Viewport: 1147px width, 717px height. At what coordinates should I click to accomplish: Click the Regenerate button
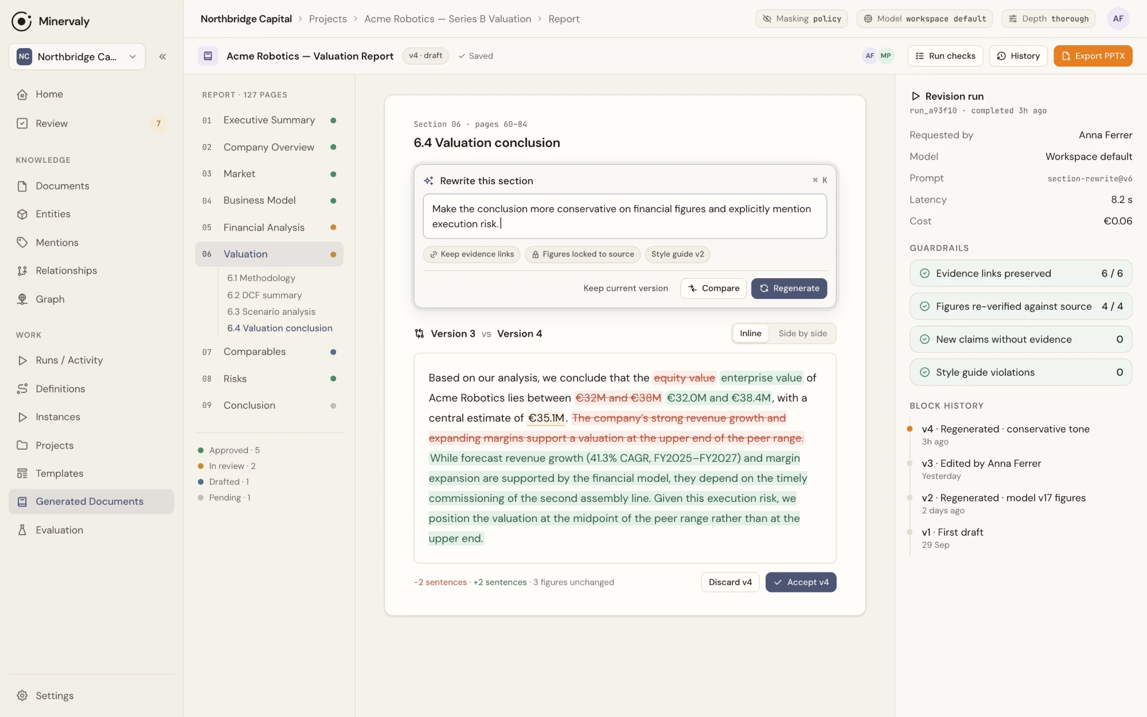789,289
